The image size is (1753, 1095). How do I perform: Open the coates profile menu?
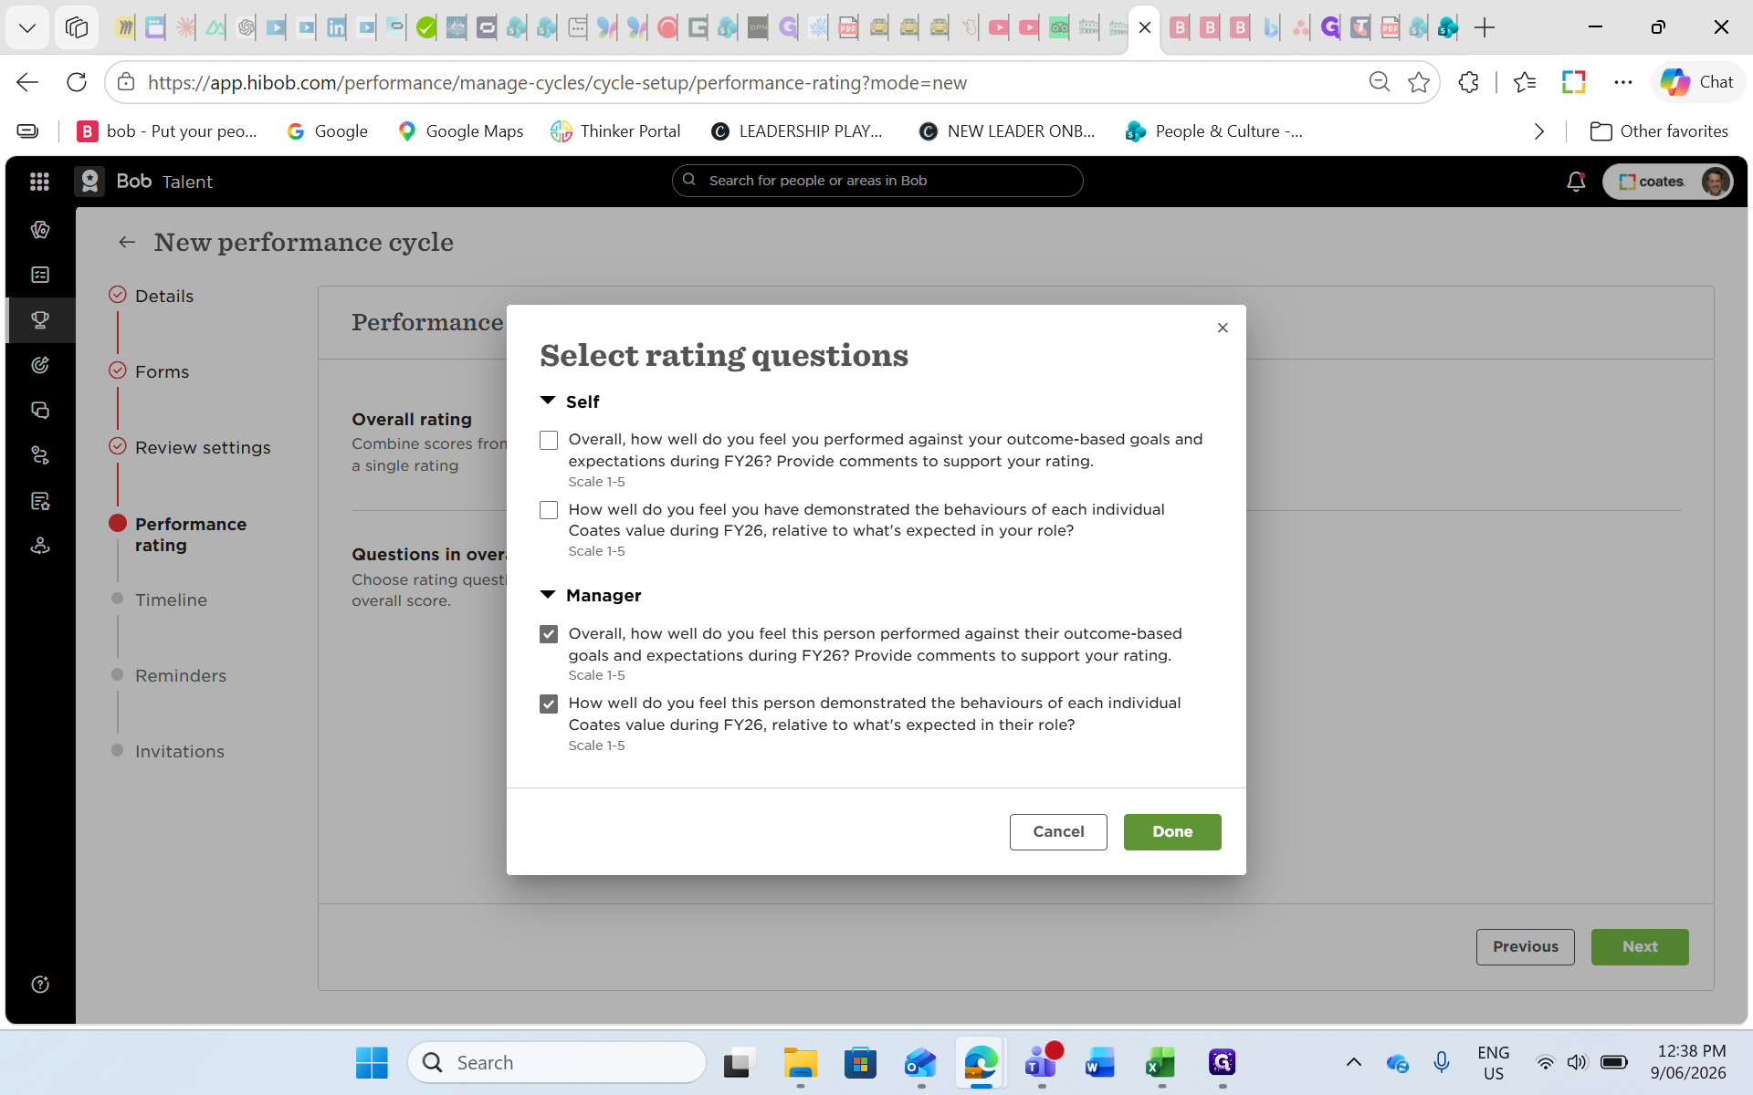point(1667,182)
